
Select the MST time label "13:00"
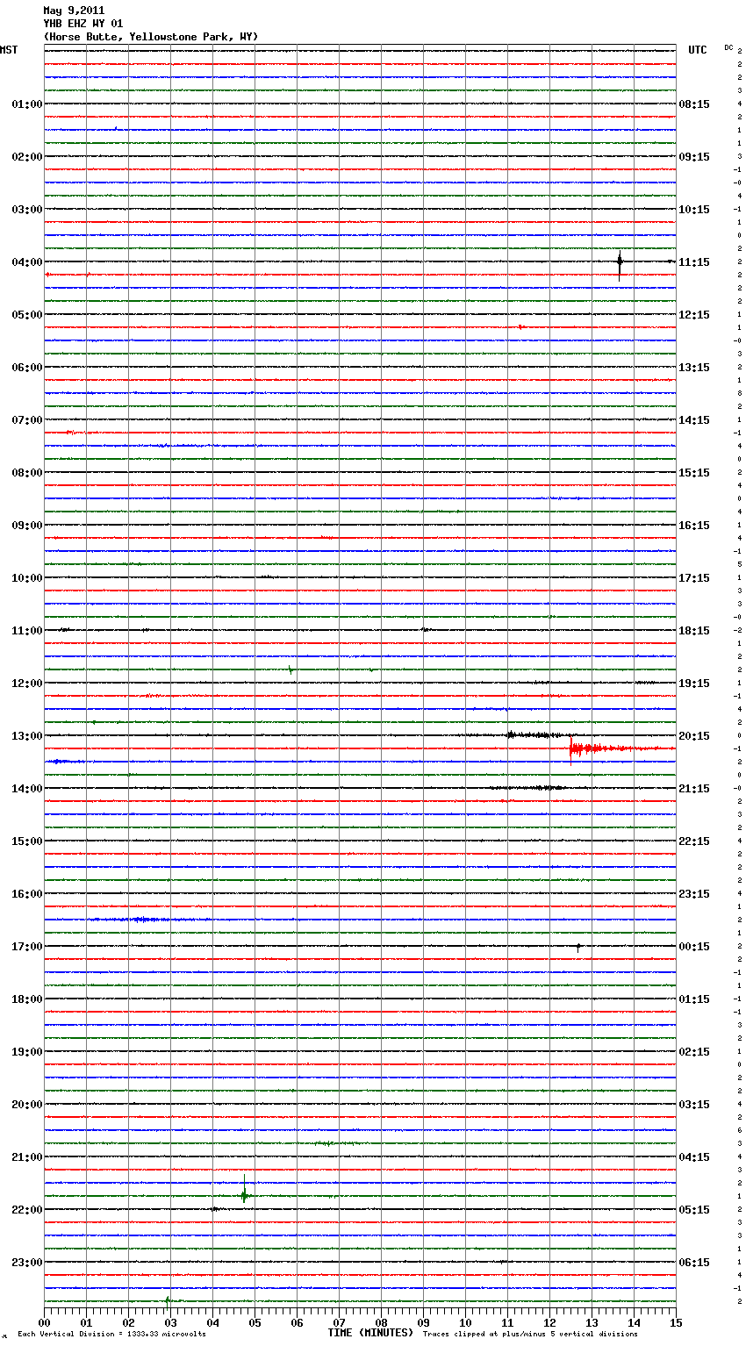26,736
